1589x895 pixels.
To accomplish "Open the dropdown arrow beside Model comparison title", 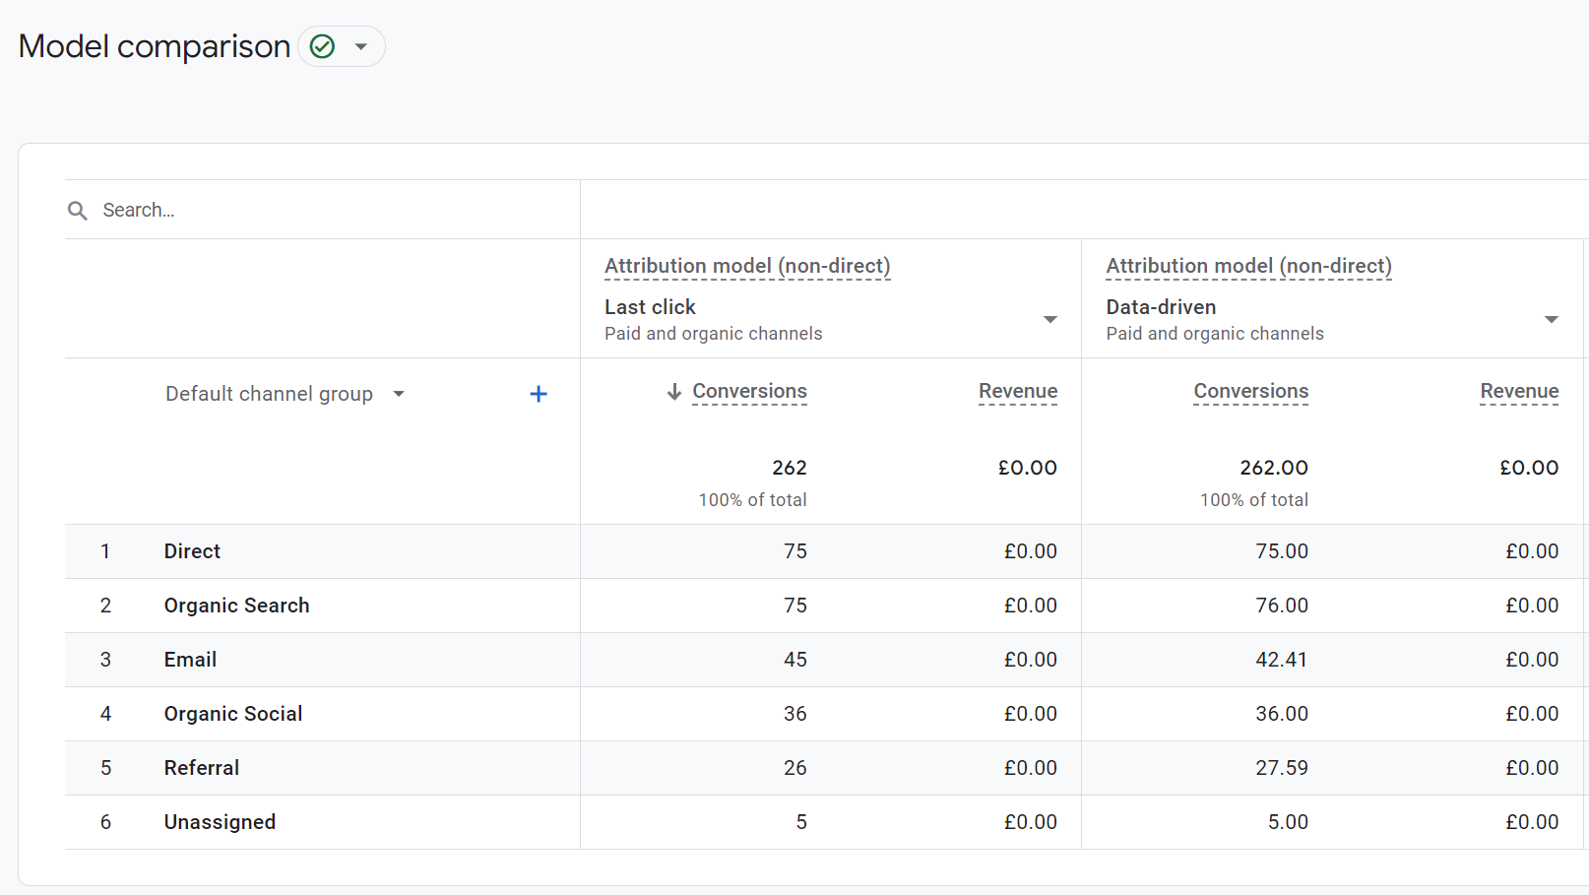I will coord(361,46).
